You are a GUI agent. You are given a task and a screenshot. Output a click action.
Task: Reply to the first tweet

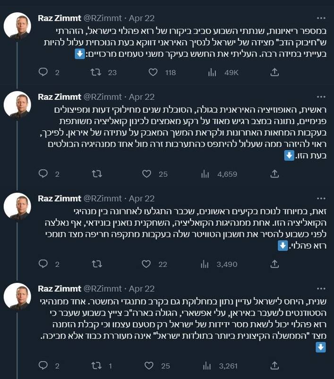click(x=43, y=72)
